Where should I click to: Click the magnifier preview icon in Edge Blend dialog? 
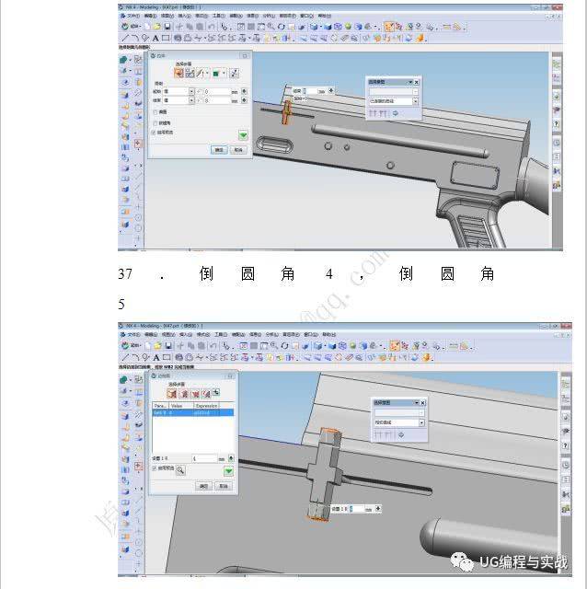[x=181, y=469]
